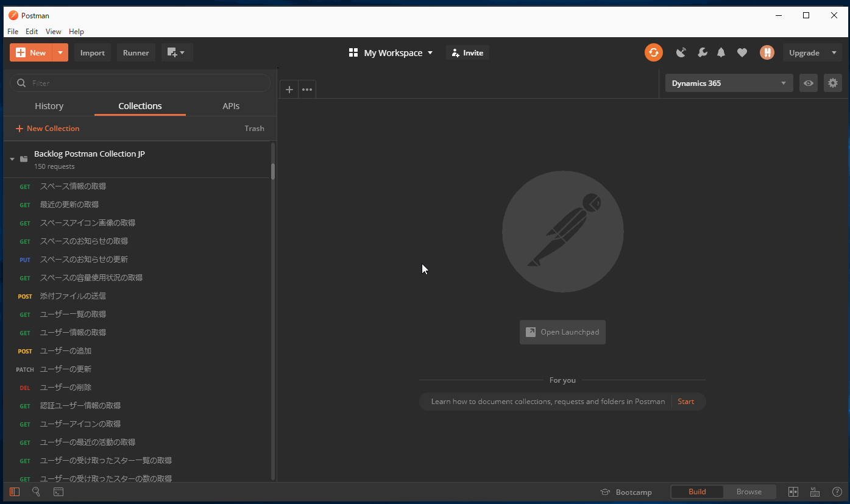Click Open Launchpad button
The image size is (850, 504).
[x=562, y=332]
